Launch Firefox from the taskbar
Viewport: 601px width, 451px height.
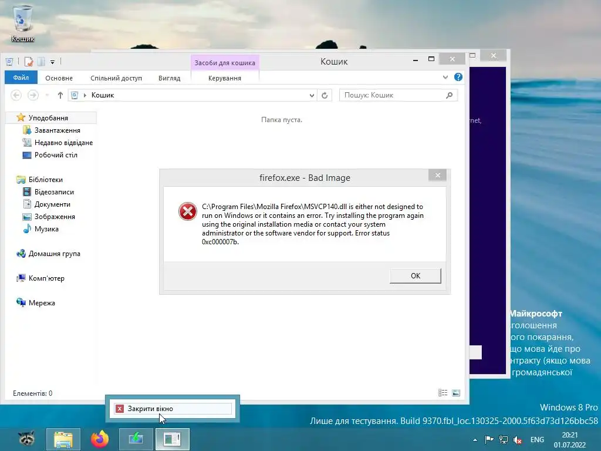coord(100,439)
